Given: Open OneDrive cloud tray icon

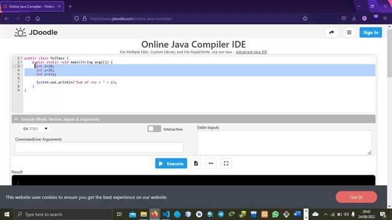Looking at the screenshot, I should 315,215.
